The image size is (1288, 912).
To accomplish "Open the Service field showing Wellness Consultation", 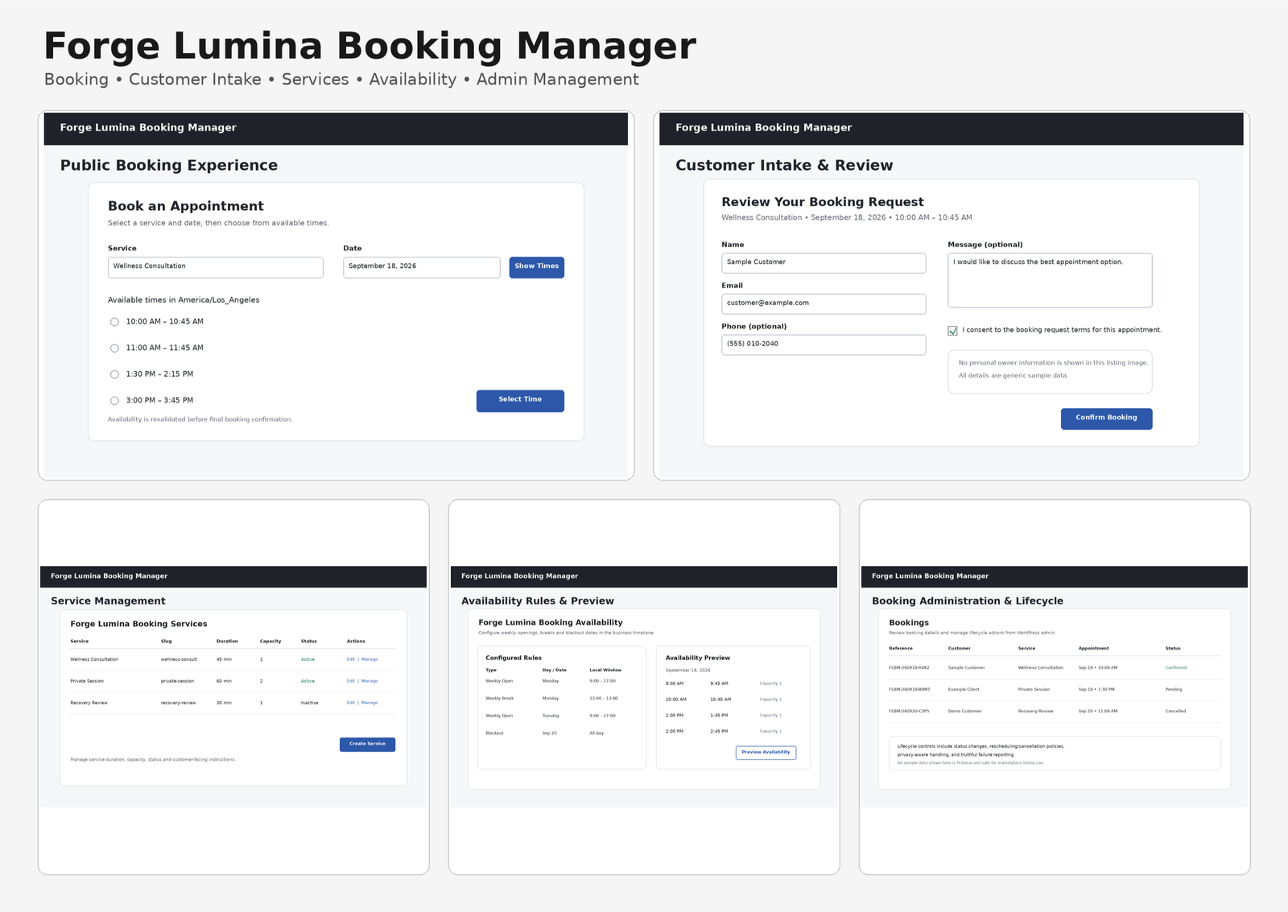I will pyautogui.click(x=215, y=267).
